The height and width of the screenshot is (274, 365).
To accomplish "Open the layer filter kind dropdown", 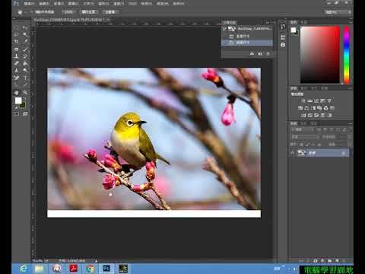I will [303, 129].
